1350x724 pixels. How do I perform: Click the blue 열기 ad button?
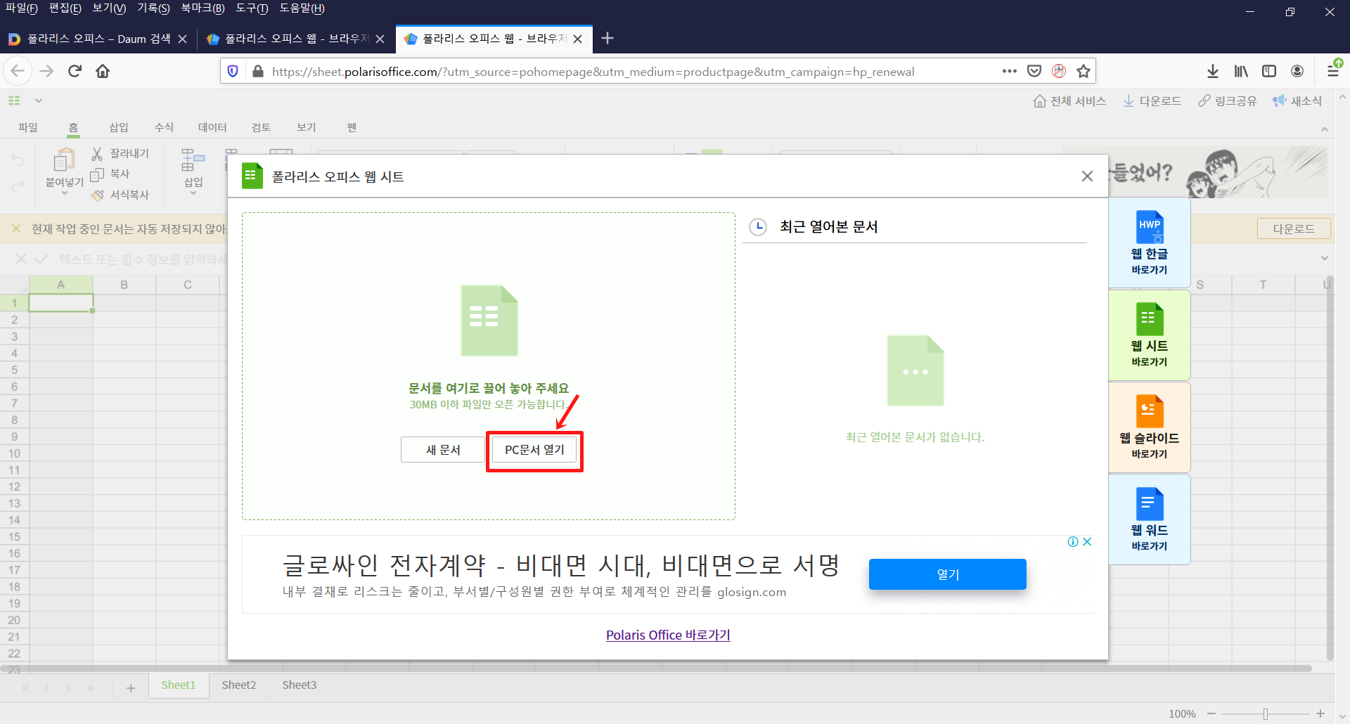coord(947,574)
